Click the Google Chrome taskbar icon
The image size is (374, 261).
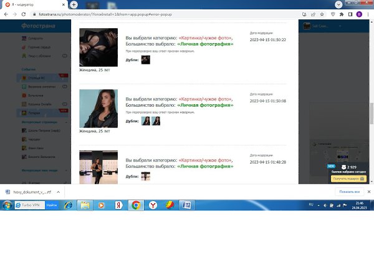click(135, 205)
